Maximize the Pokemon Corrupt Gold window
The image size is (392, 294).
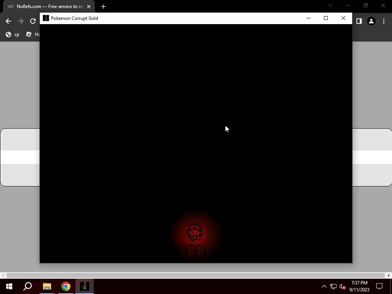point(325,18)
